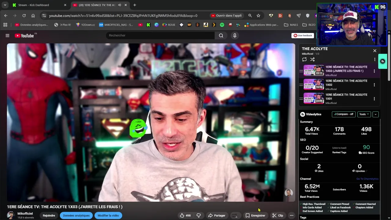Select THE ACOLYTE 1X03 video title
The height and width of the screenshot is (220, 391).
click(346, 69)
